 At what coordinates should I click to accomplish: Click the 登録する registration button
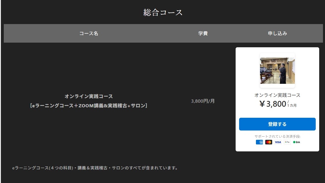click(x=277, y=124)
